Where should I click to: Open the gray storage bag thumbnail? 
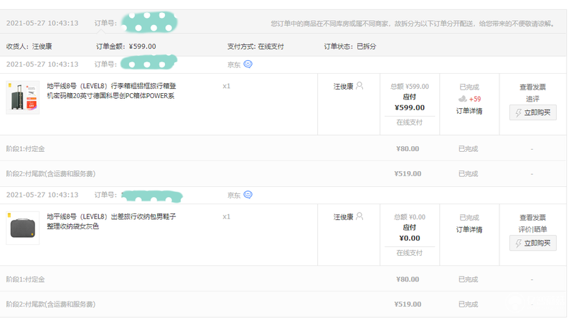[23, 228]
